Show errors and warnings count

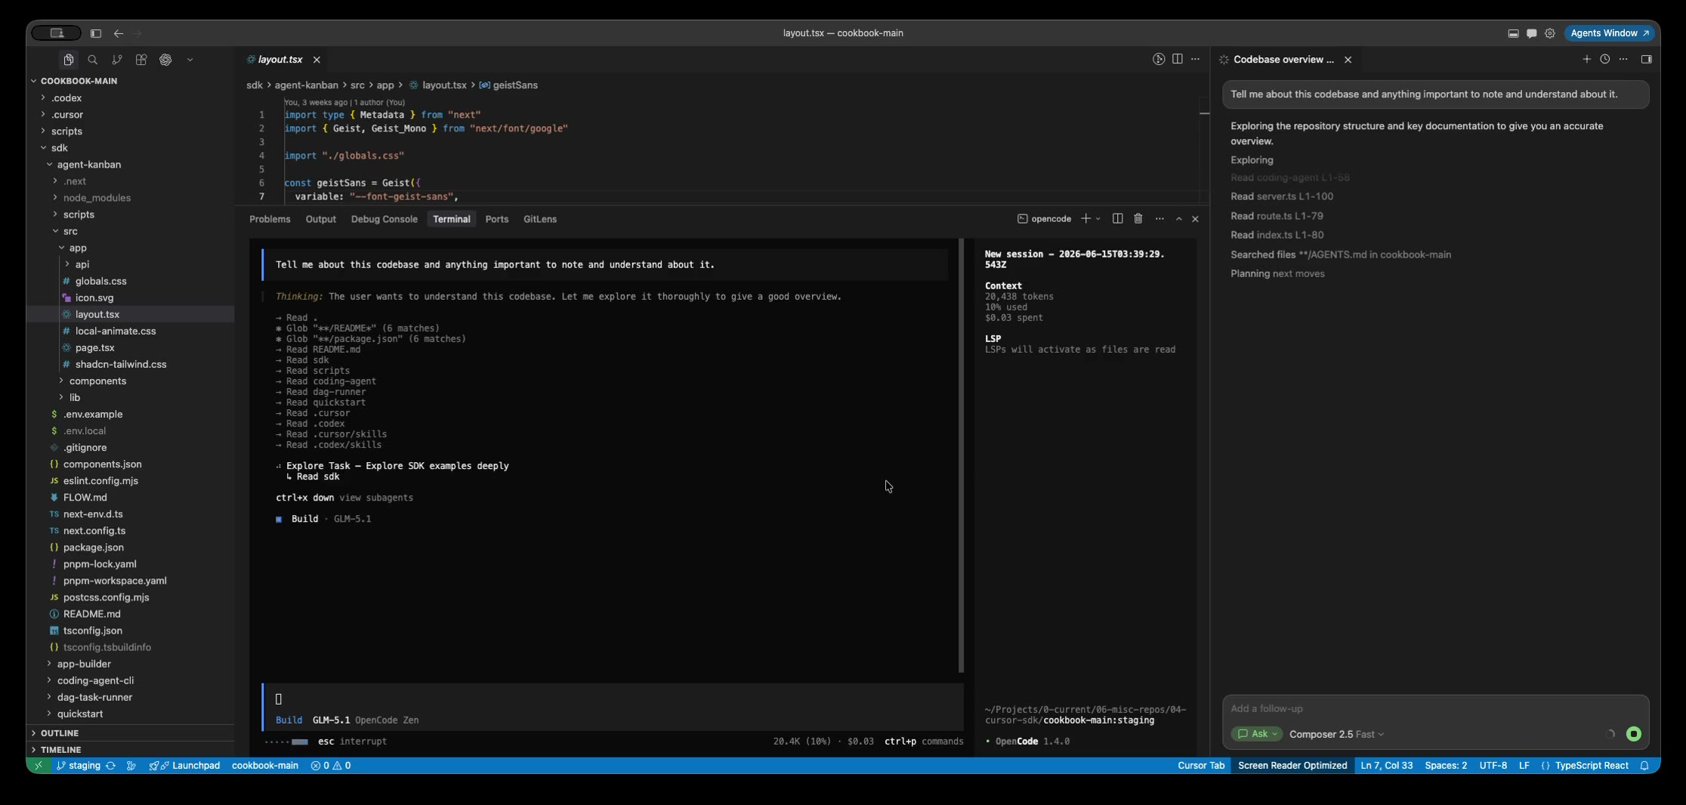point(331,766)
